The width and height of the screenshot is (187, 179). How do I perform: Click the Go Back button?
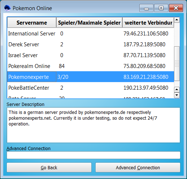[x=49, y=167]
